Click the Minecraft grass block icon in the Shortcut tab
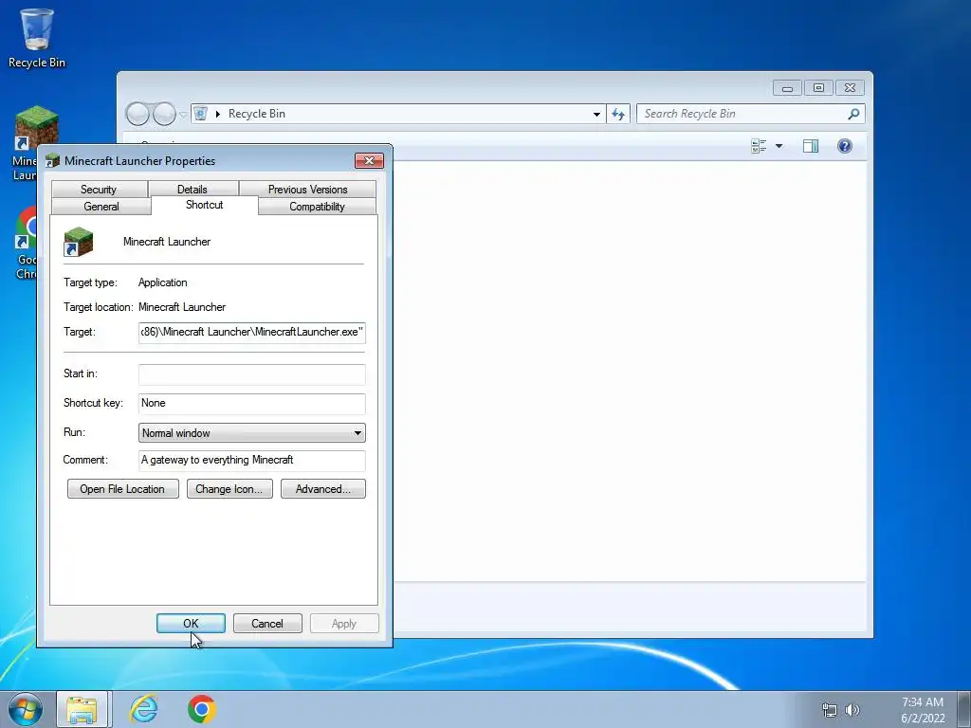Viewport: 971px width, 728px height. click(x=78, y=242)
